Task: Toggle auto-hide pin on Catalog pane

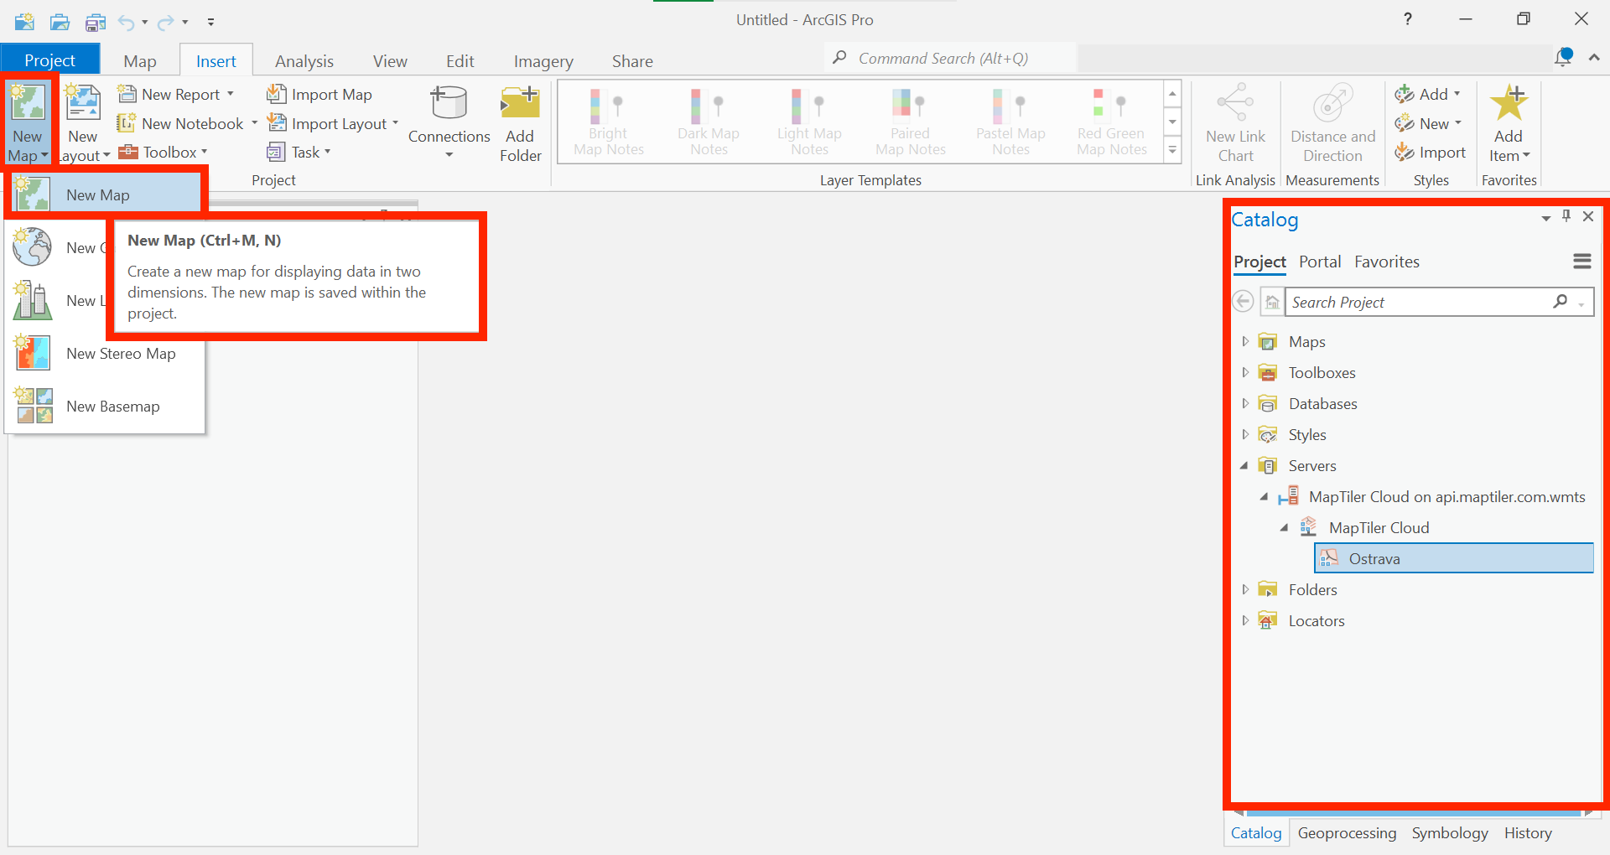Action: 1566,217
